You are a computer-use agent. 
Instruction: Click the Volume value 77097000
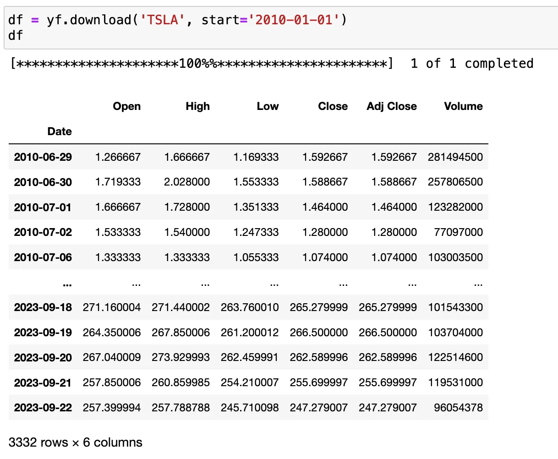coord(459,232)
